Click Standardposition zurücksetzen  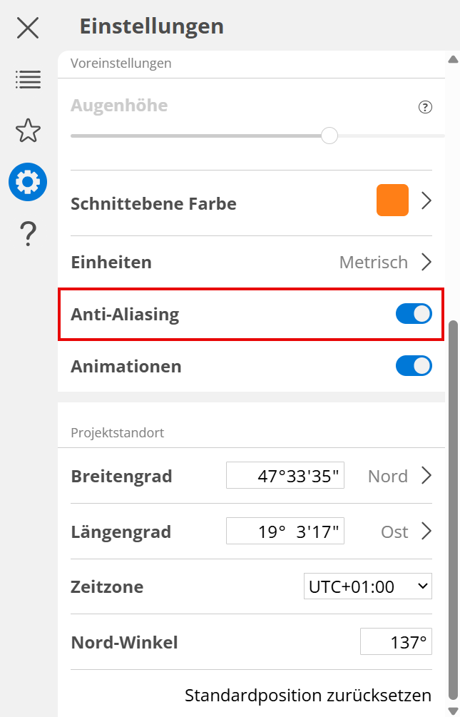308,695
